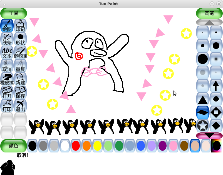
Task: Pick the light green color
Action: point(108,146)
